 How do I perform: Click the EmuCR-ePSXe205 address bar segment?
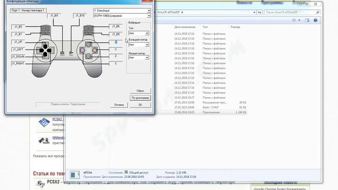pyautogui.click(x=168, y=12)
